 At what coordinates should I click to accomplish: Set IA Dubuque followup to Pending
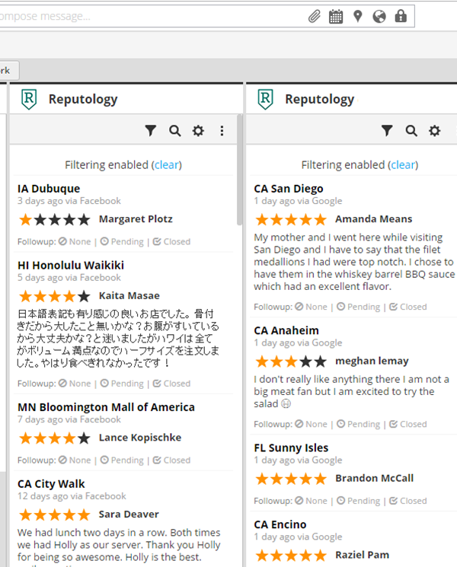(122, 241)
